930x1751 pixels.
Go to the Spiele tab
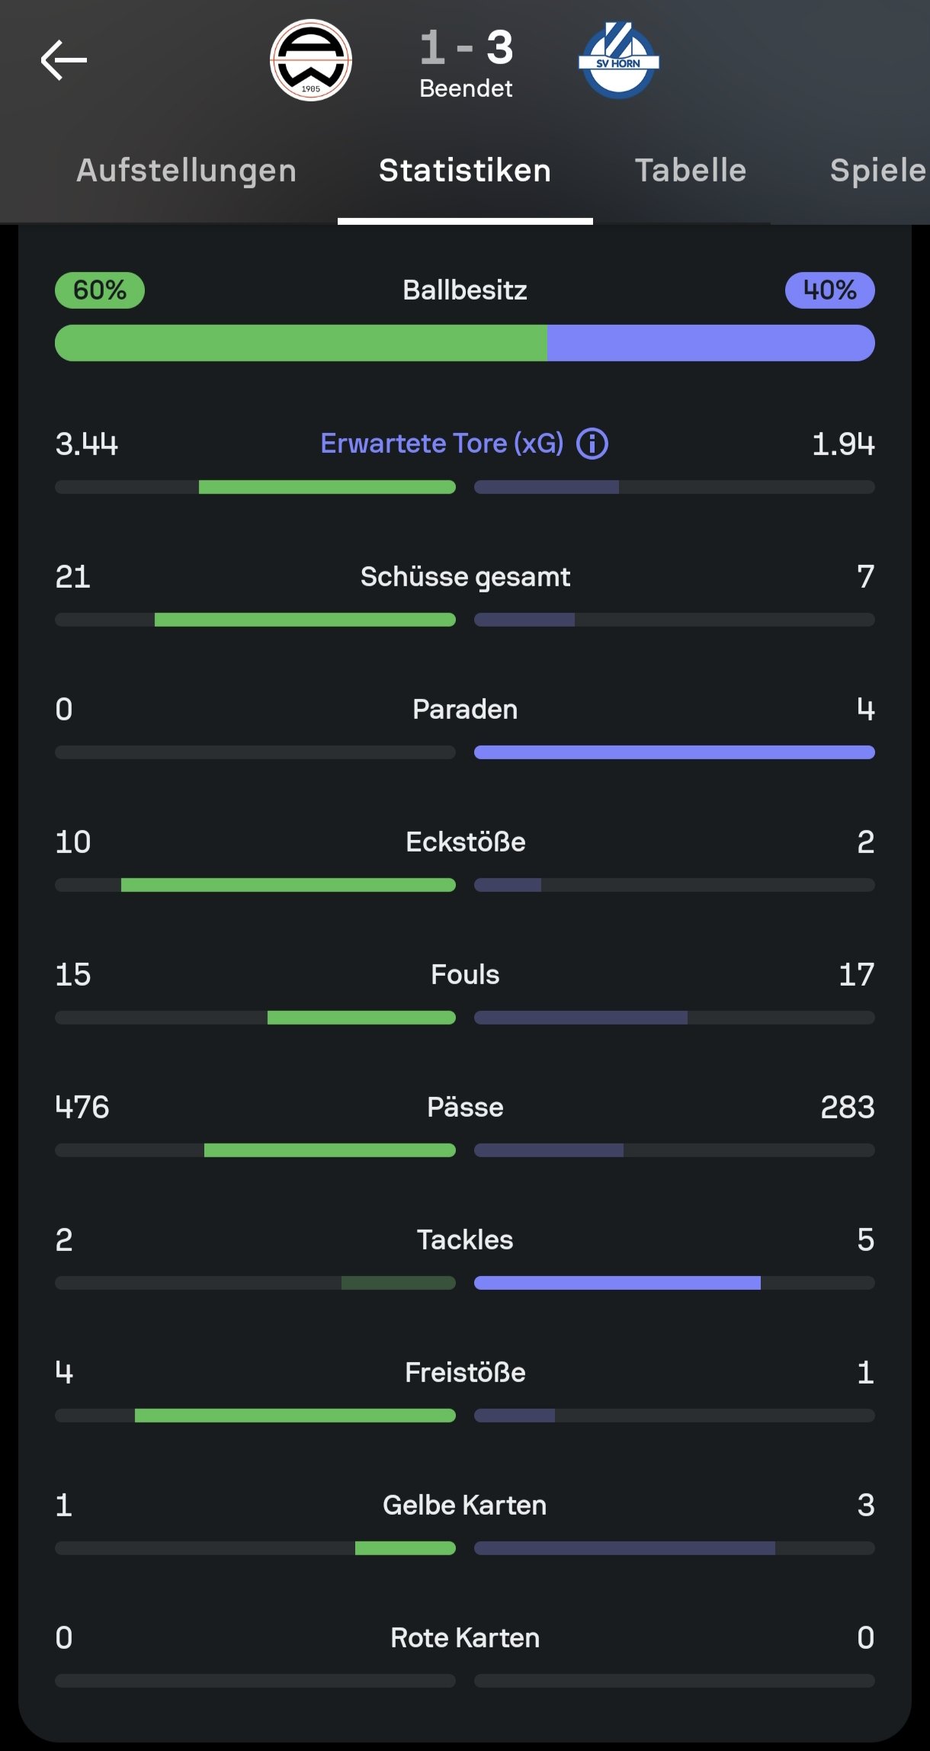[x=877, y=171]
